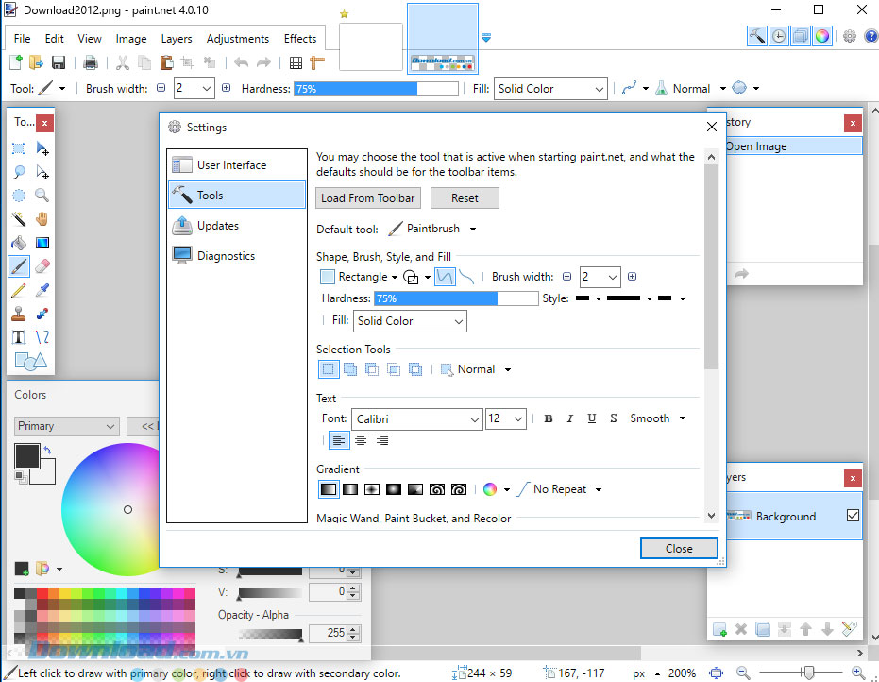Open the Edit menu
This screenshot has width=879, height=682.
55,38
